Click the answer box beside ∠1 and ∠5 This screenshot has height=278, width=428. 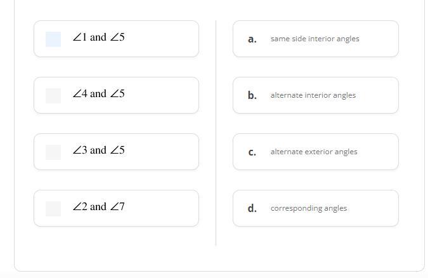click(x=53, y=39)
